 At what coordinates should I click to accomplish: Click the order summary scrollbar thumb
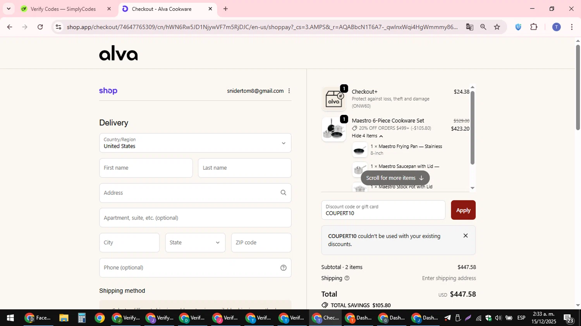click(472, 128)
